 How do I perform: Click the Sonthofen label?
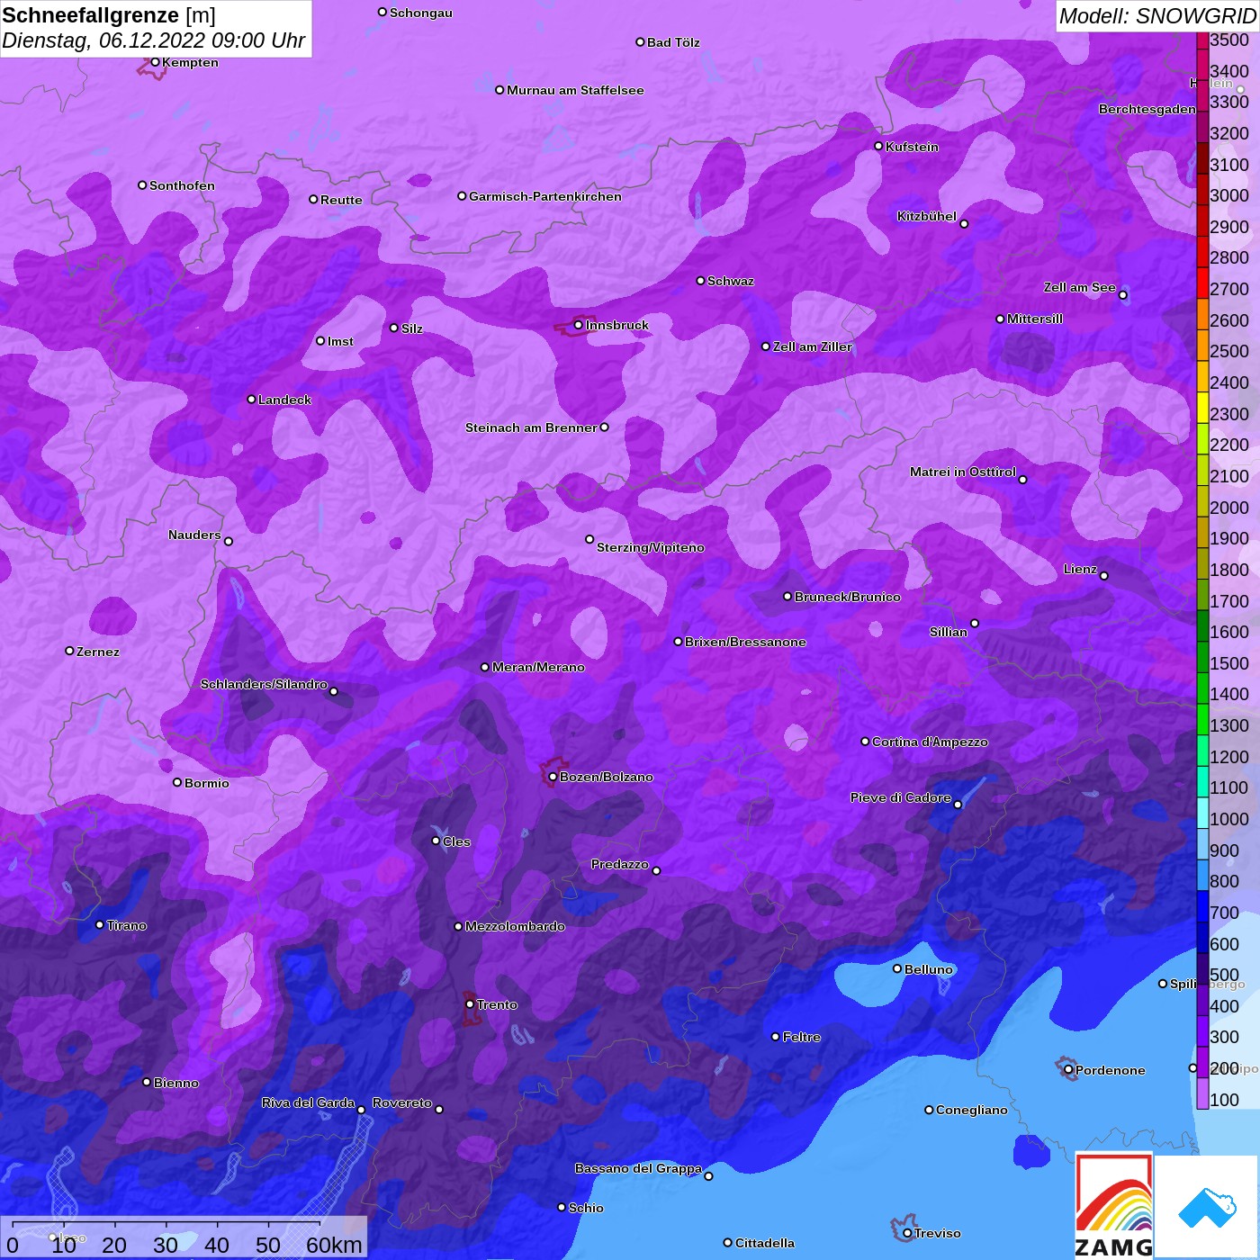click(182, 185)
